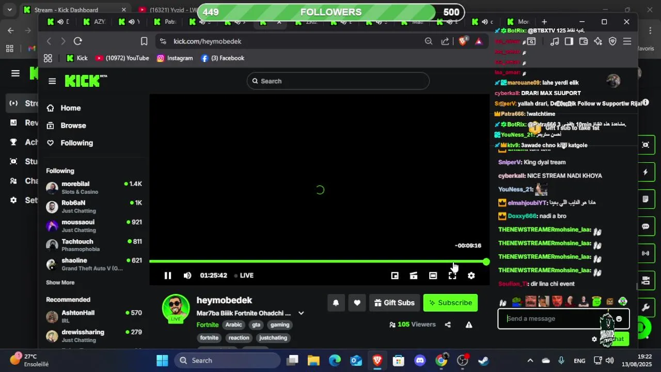Open YouTube bookmark in bookmarks bar

coord(122,58)
